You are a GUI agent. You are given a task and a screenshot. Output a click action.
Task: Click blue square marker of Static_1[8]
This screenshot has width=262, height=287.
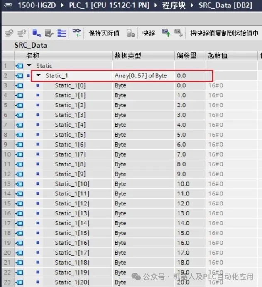[x=38, y=164]
